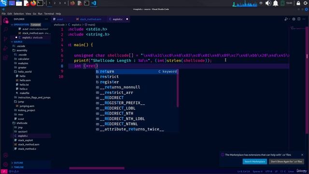Pick the __returns_nonnull suggestion
The image size is (309, 174).
[x=136, y=87]
